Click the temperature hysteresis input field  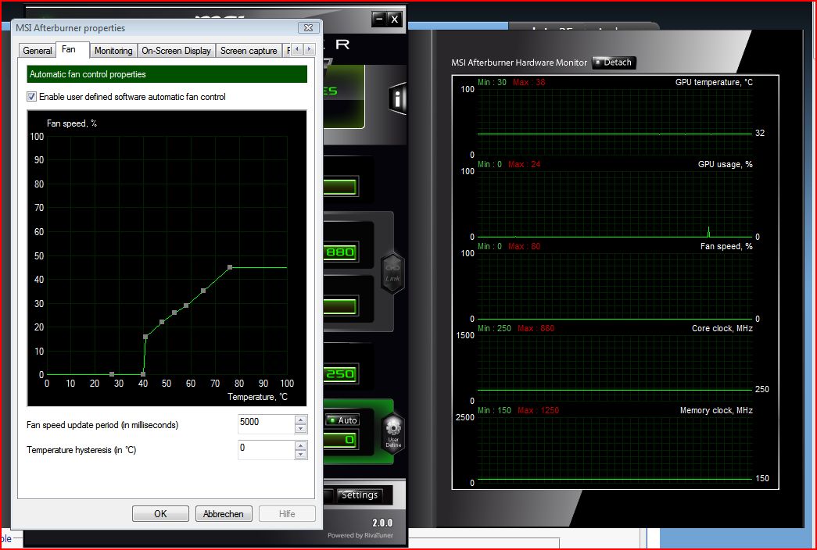(267, 449)
